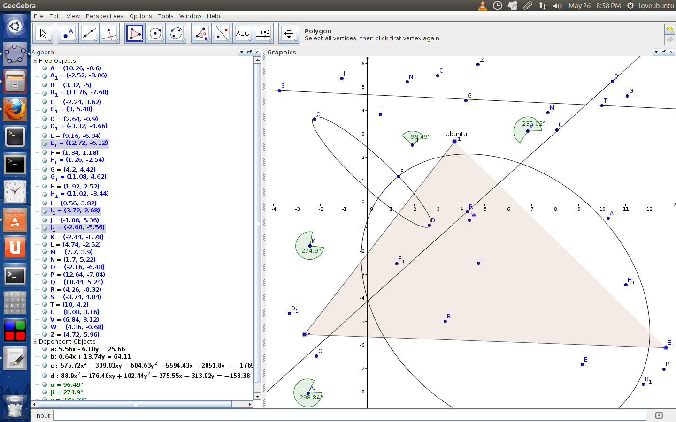Click the Redo arrow icon
Screen dimensions: 676x422
tap(669, 40)
